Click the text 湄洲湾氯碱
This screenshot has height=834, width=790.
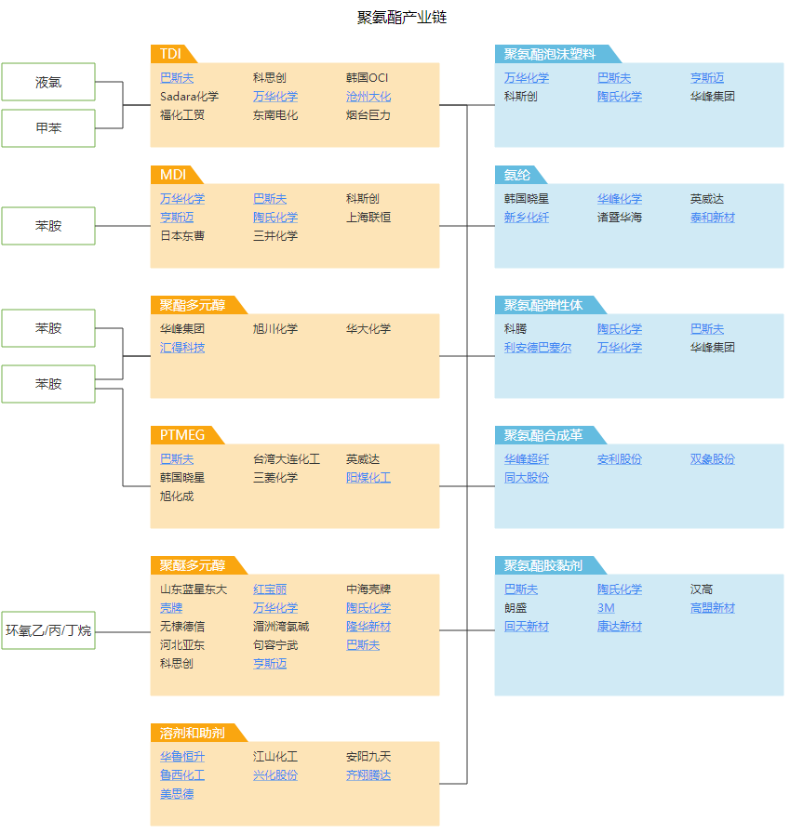click(281, 626)
